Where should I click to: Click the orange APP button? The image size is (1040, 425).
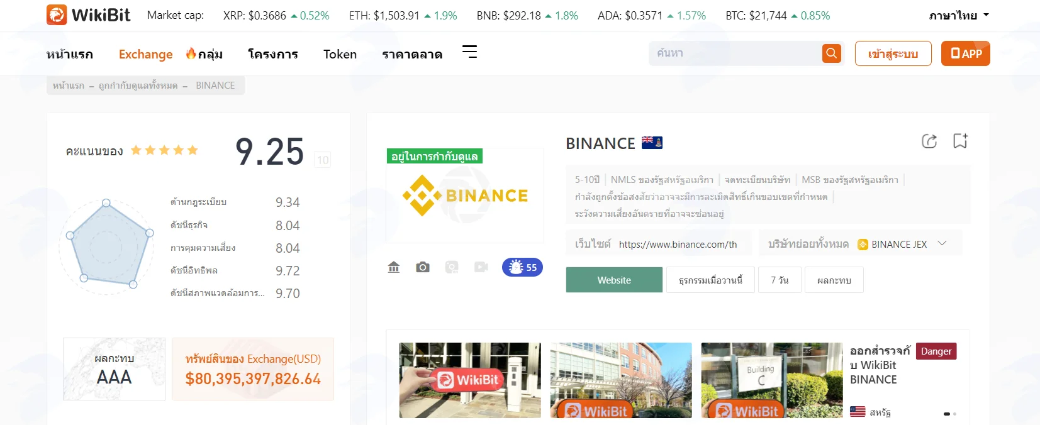(x=966, y=53)
